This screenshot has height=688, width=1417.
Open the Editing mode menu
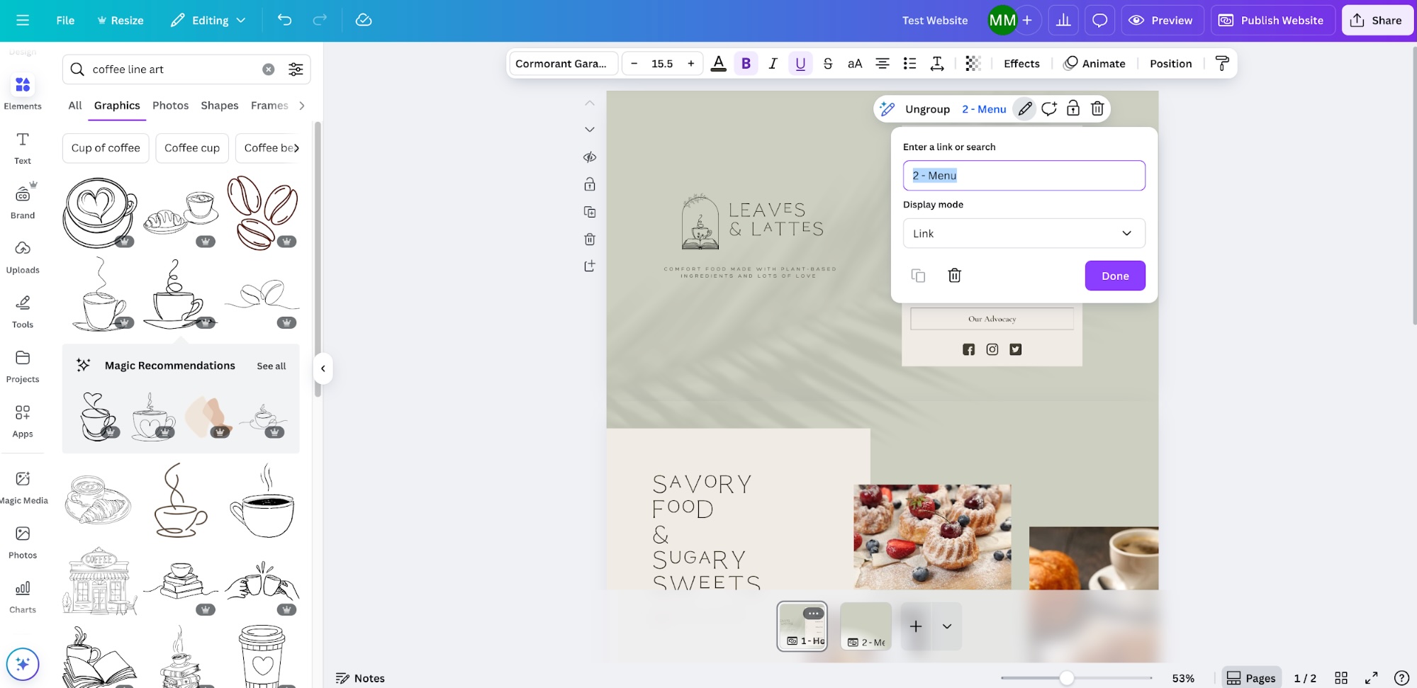tap(208, 20)
